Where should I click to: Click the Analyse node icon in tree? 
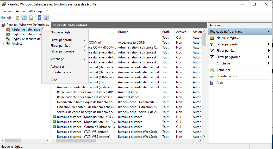pyautogui.click(x=8, y=44)
